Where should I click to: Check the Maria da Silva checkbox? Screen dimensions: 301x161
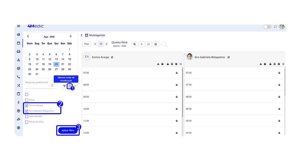coord(27,122)
